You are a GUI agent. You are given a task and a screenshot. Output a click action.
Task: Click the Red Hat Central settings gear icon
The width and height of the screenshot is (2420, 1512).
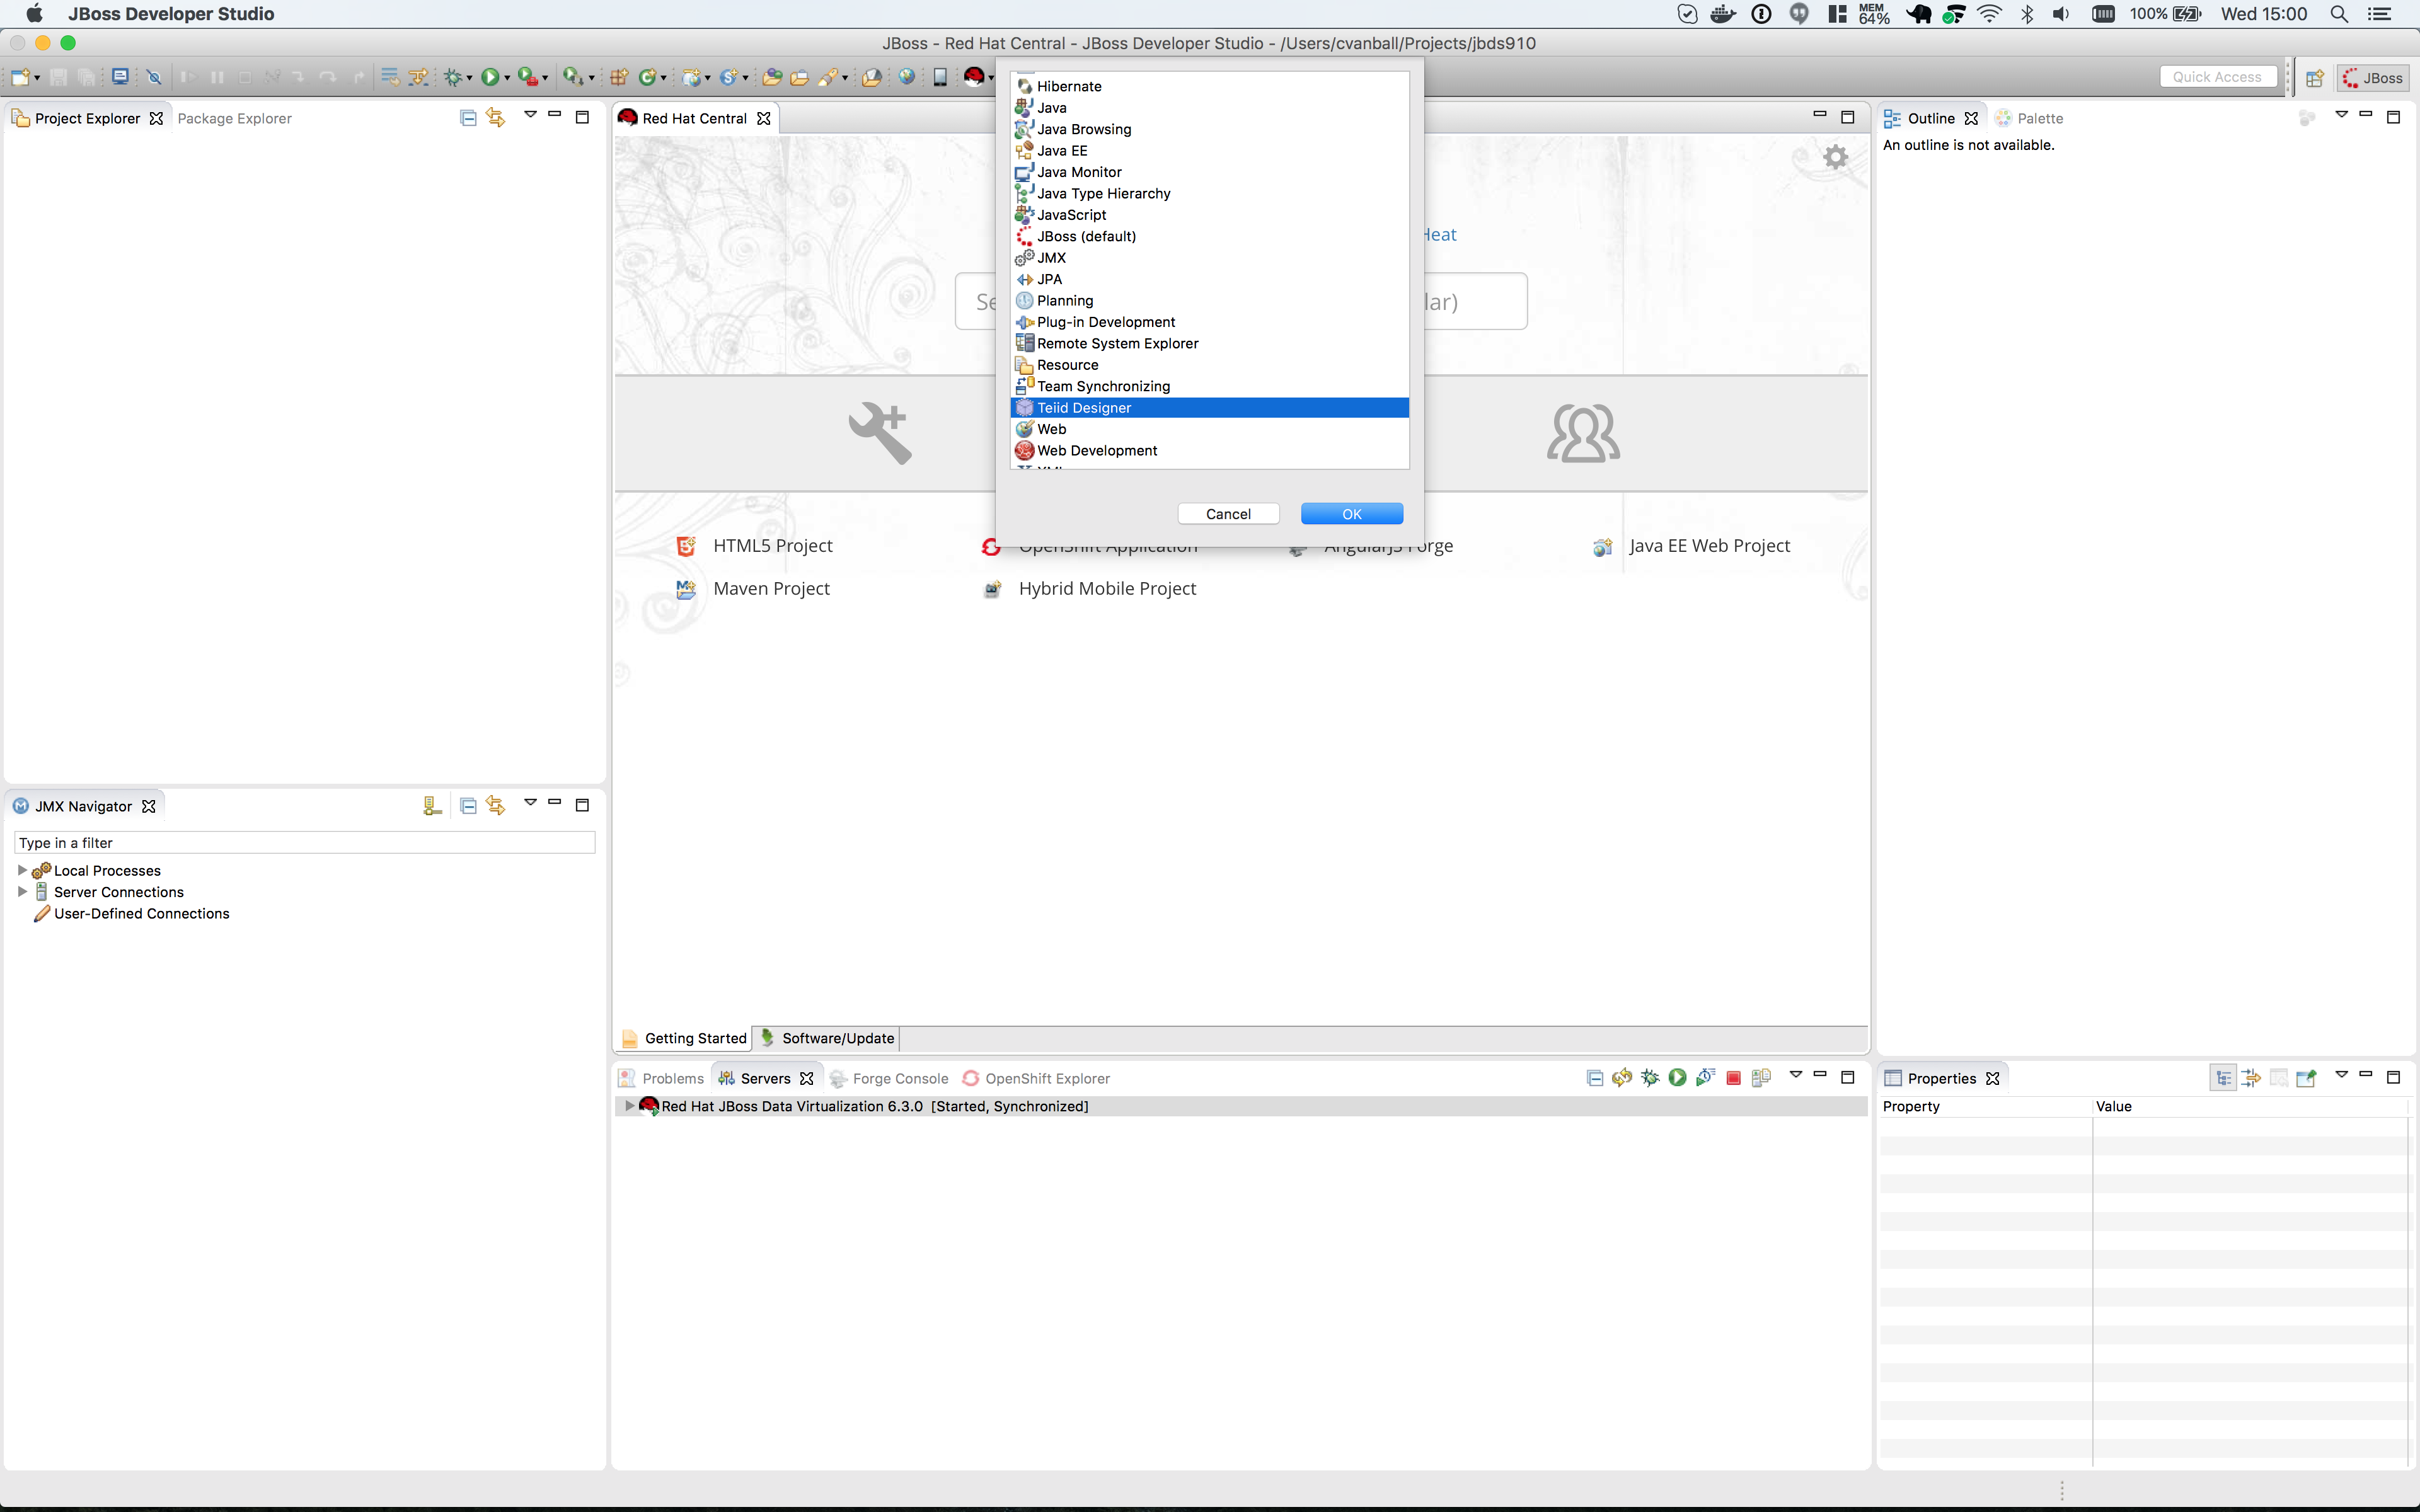pos(1835,157)
